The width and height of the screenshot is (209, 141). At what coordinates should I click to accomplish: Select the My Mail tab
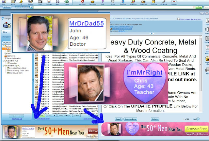(x=7, y=43)
